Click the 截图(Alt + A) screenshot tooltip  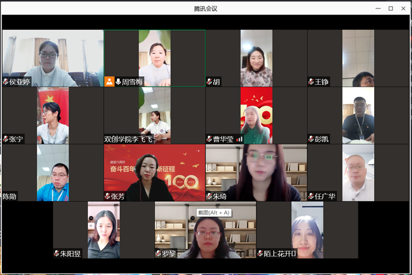pyautogui.click(x=213, y=212)
